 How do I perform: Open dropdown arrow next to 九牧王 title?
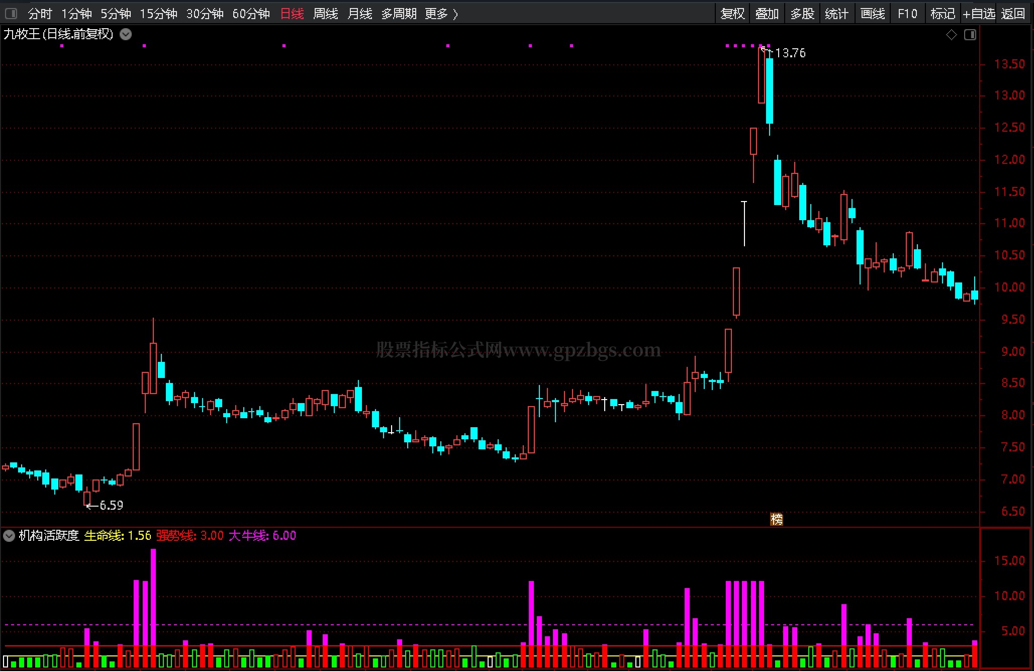click(126, 34)
